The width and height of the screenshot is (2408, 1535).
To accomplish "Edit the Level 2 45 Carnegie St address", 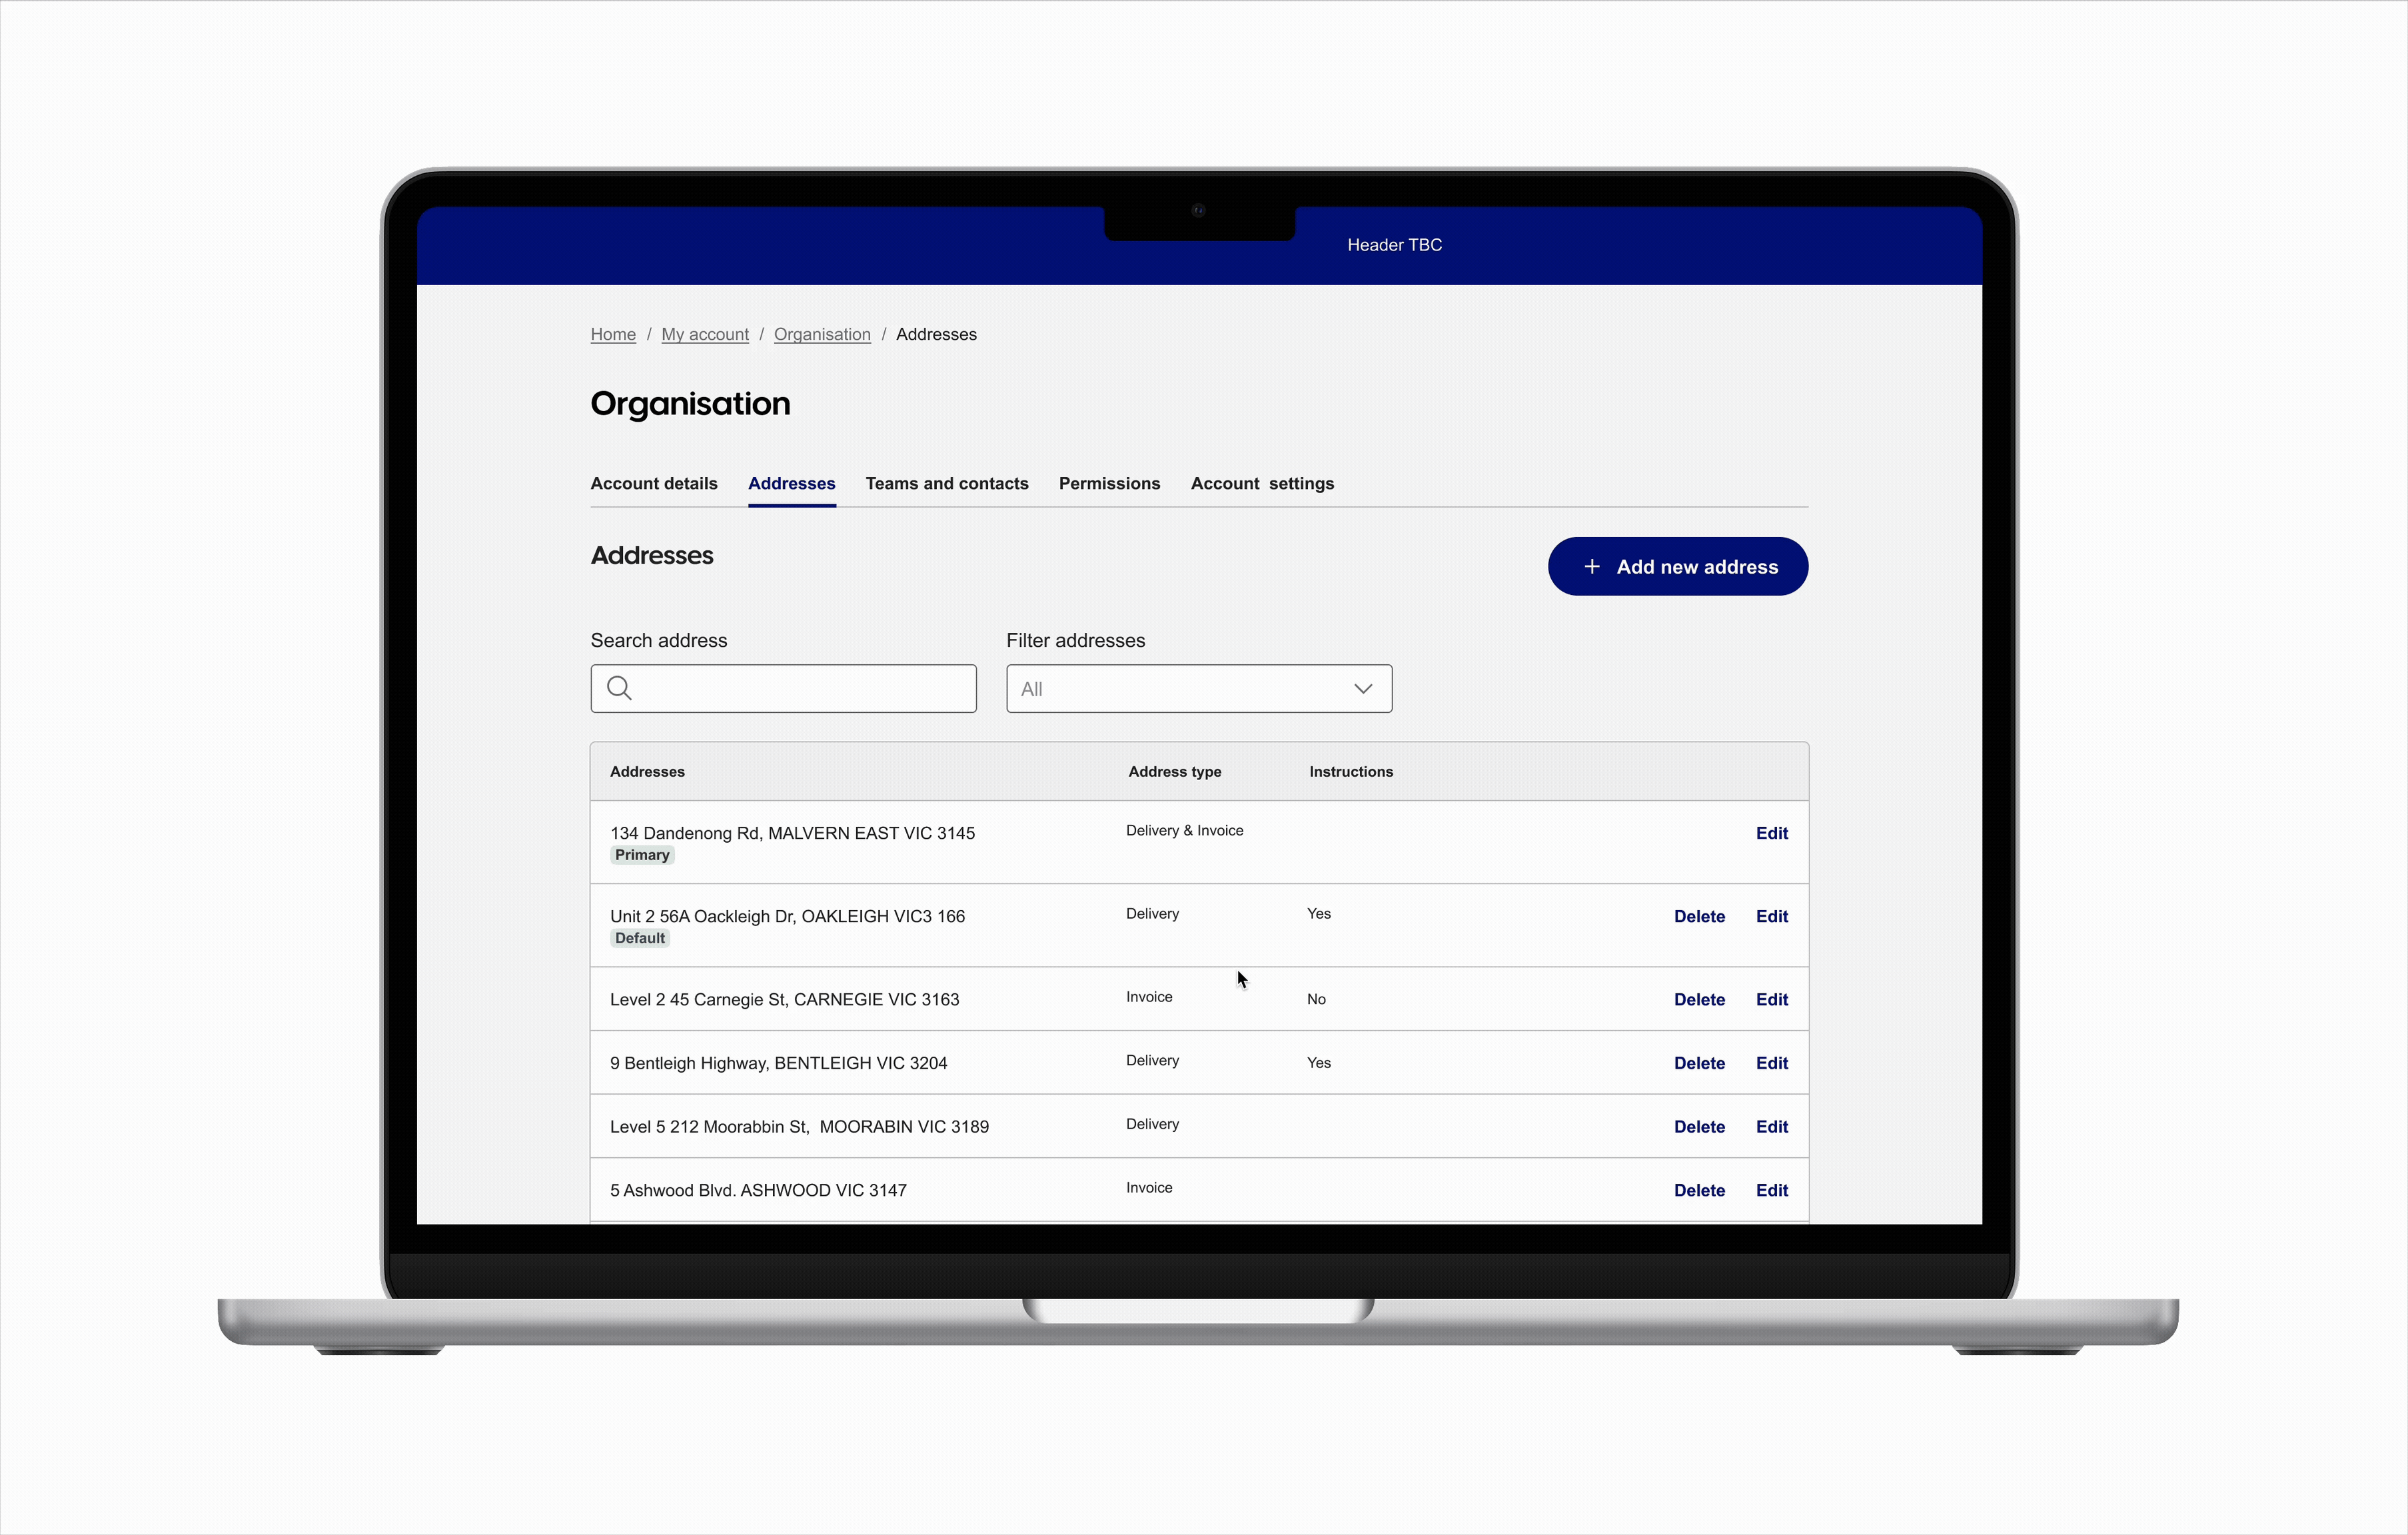I will tap(1771, 999).
